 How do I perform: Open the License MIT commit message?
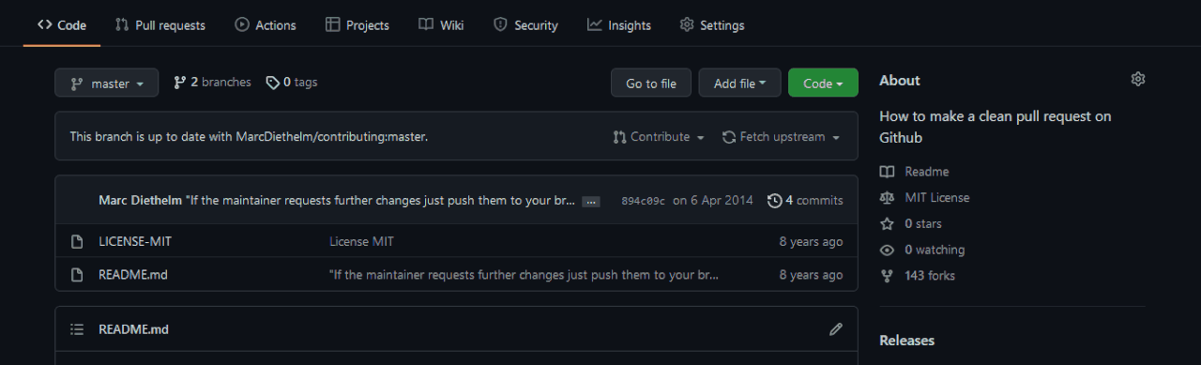click(362, 241)
